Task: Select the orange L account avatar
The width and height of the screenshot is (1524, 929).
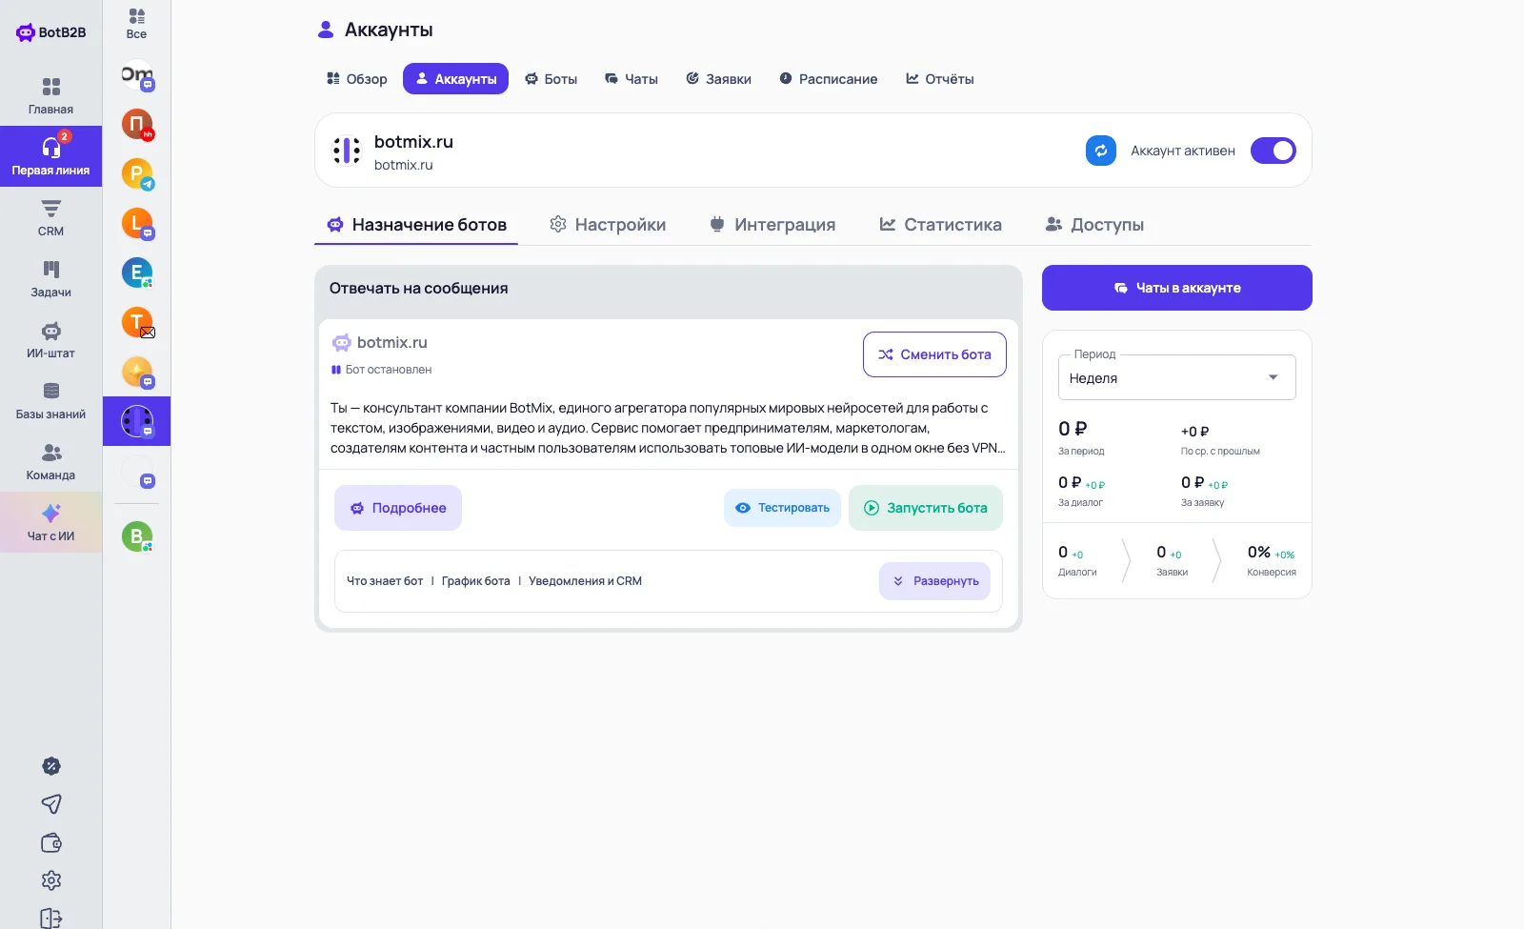Action: tap(137, 223)
